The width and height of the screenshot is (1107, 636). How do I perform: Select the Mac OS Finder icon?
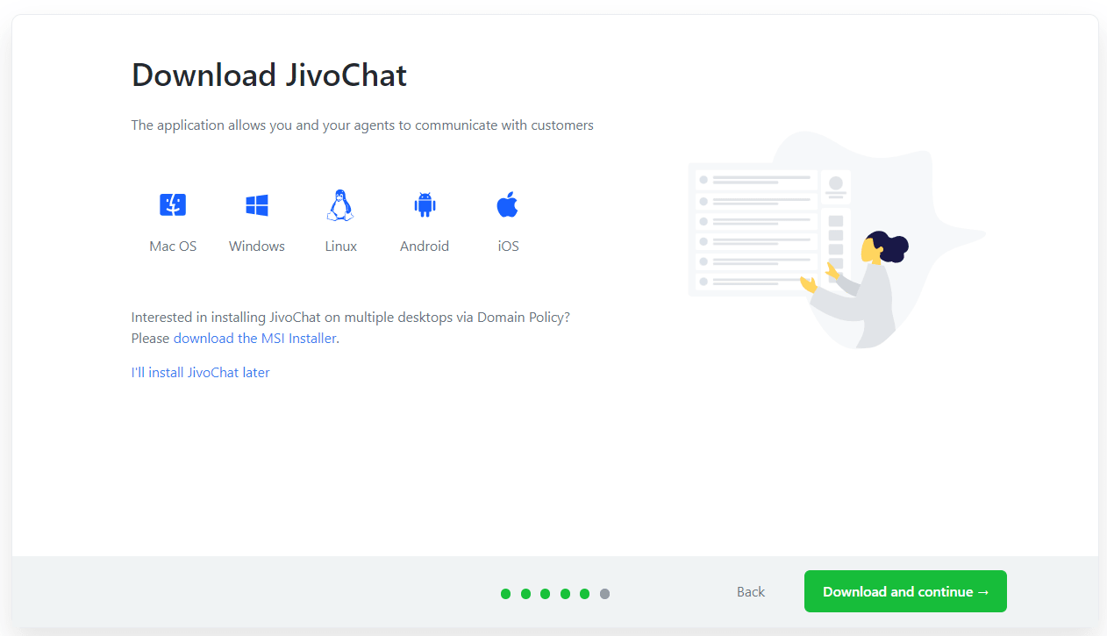point(173,205)
